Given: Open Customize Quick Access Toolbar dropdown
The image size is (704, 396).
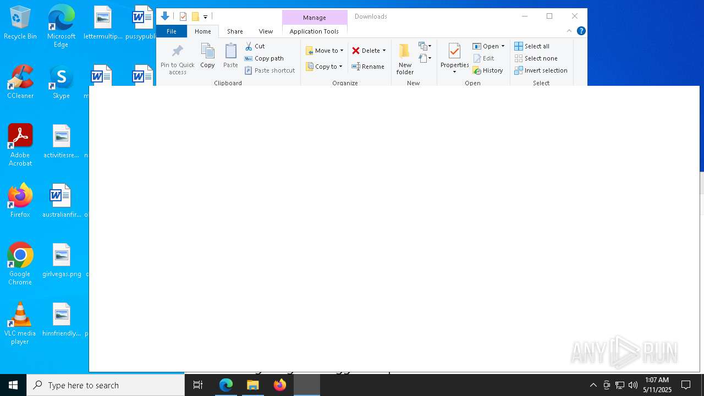Looking at the screenshot, I should point(205,17).
